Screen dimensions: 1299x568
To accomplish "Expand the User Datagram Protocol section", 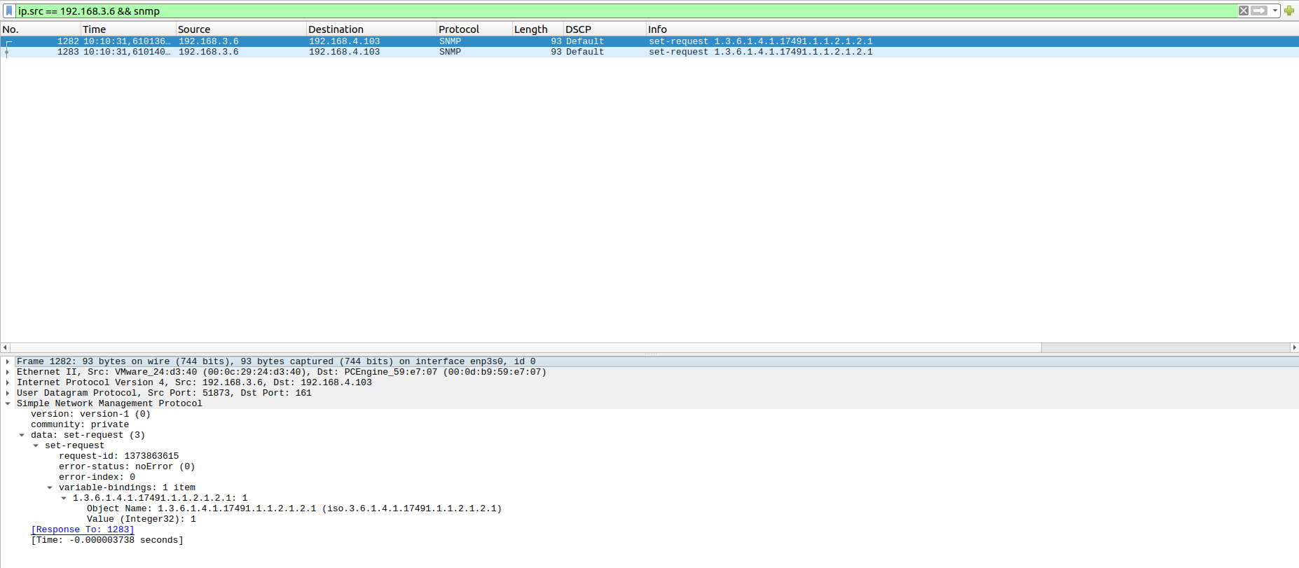I will coord(8,393).
